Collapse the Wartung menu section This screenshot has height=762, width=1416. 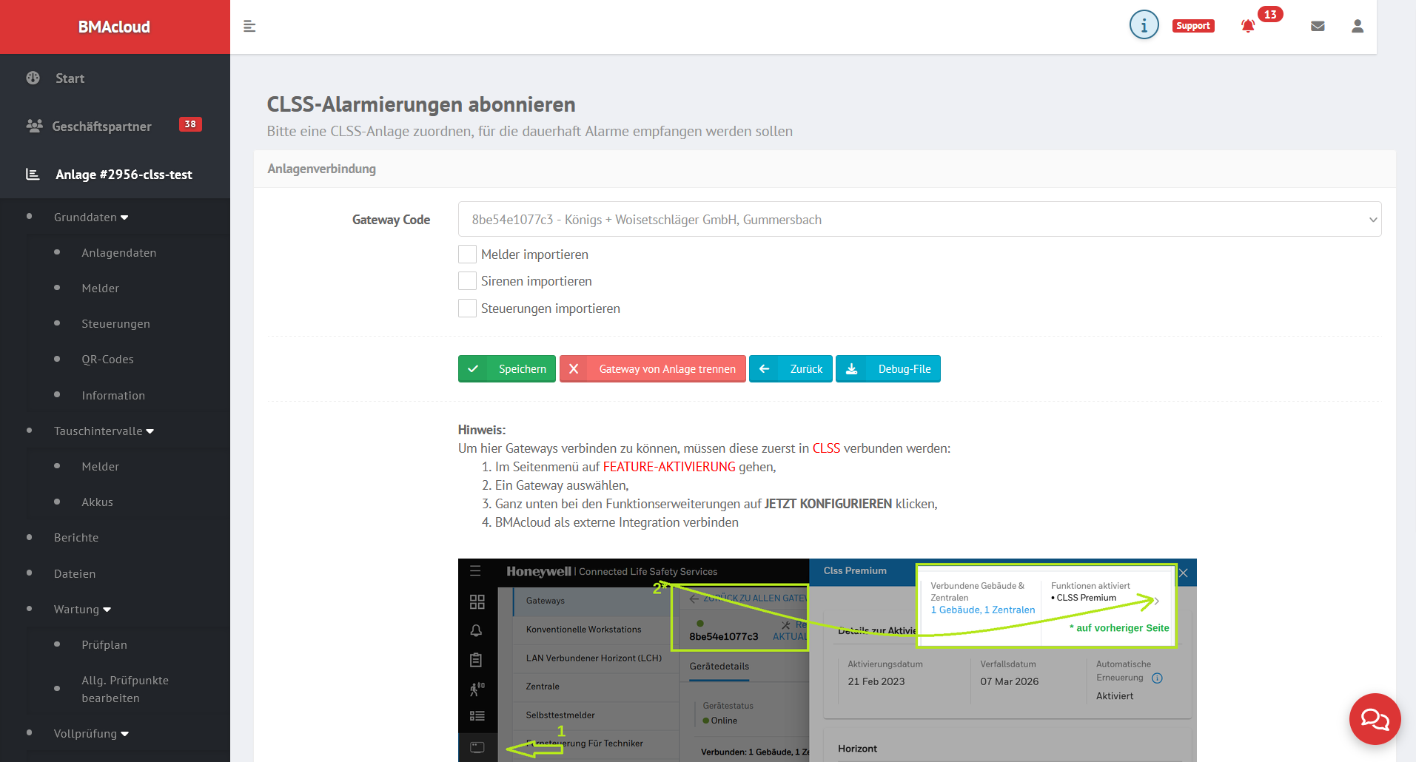(82, 610)
